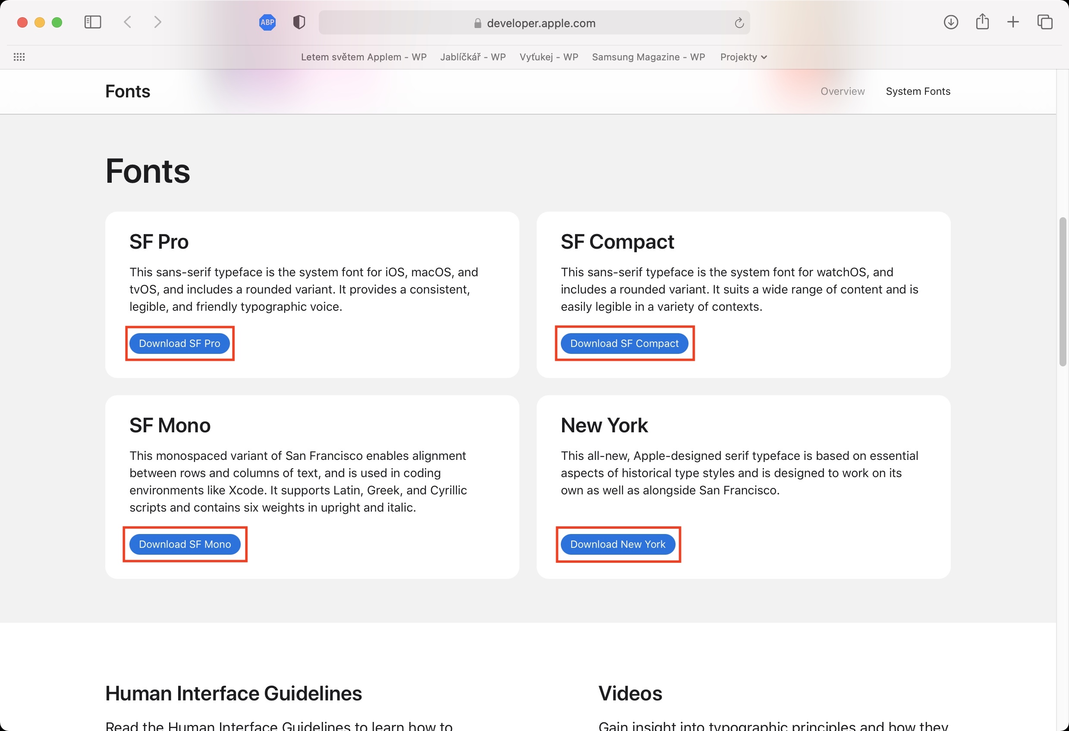The image size is (1069, 731).
Task: Click Download SF Compact button
Action: (x=624, y=343)
